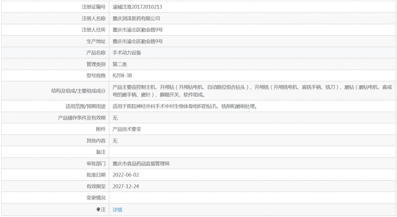Click the 型号规格 label

[96, 76]
